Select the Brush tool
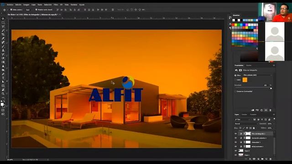Image resolution: width=292 pixels, height=164 pixels. click(3, 46)
